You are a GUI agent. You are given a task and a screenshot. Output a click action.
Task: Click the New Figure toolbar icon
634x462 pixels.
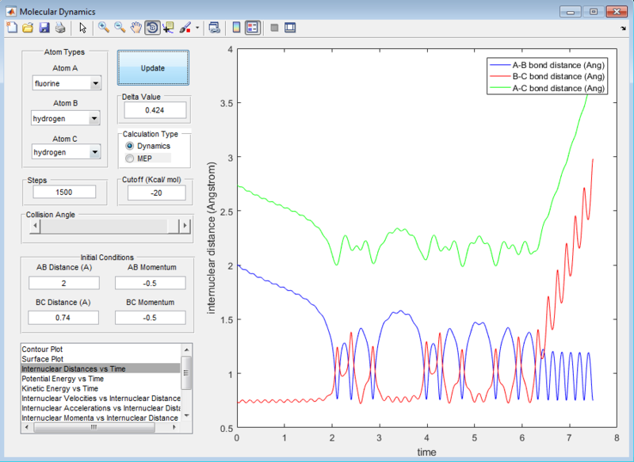tap(11, 28)
